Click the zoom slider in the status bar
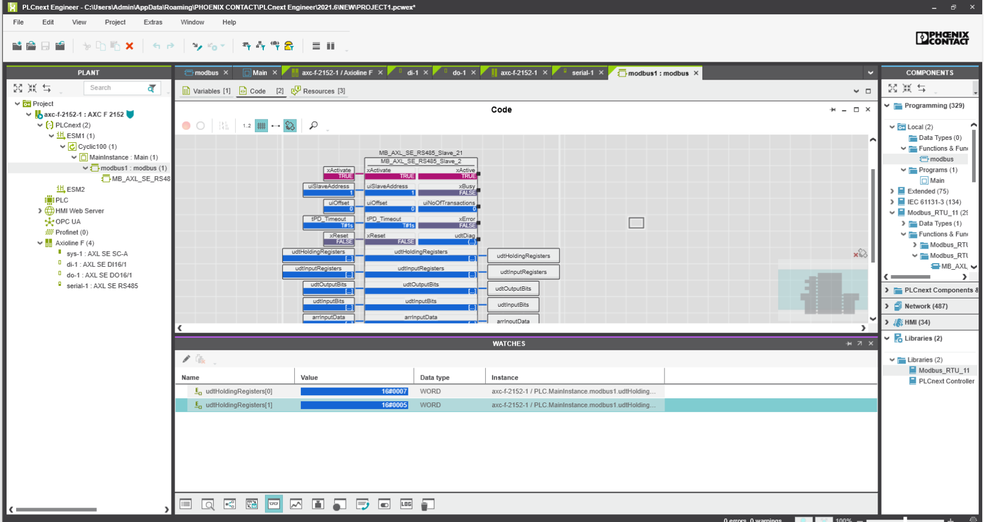Screen dimensions: 984x522 (905, 520)
